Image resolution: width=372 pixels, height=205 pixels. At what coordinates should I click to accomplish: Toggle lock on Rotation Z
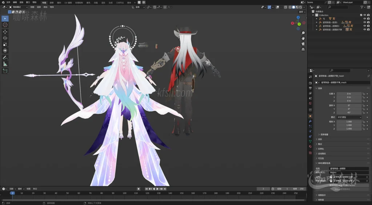tap(363, 113)
